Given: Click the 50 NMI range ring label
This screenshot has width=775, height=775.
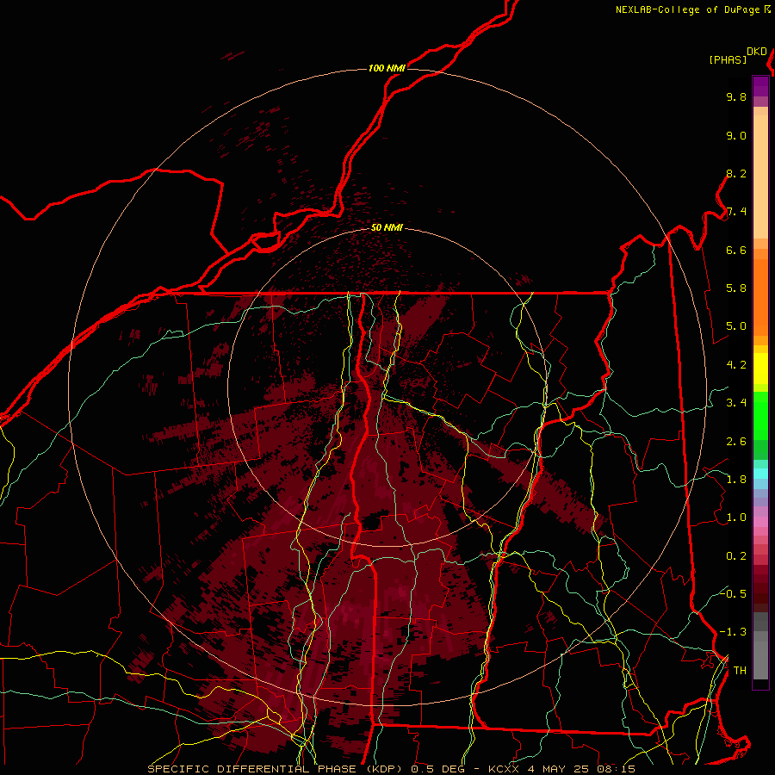Looking at the screenshot, I should pyautogui.click(x=387, y=227).
